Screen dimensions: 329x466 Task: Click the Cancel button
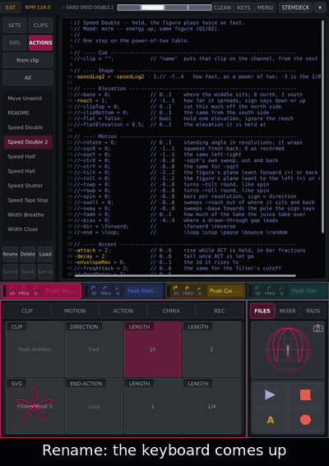(x=11, y=272)
